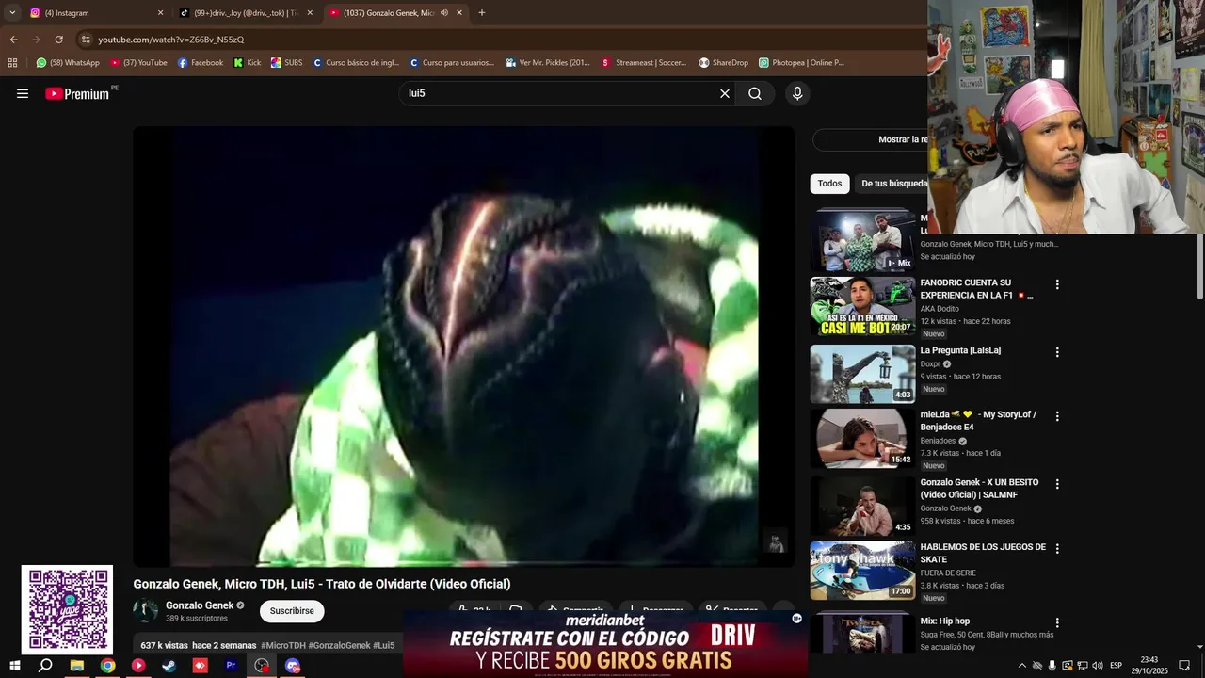Open Gonzalo Genek channel avatar
Image resolution: width=1205 pixels, height=678 pixels.
tap(146, 611)
